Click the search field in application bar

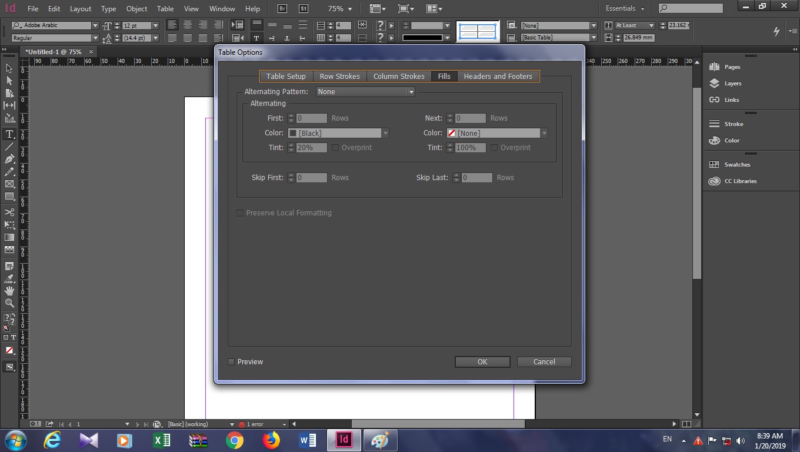coord(691,8)
